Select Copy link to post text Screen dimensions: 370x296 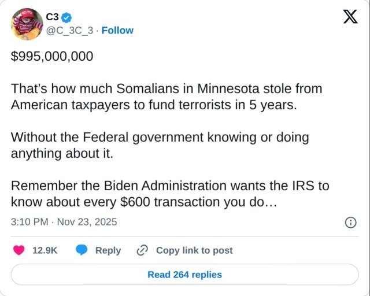tap(194, 250)
